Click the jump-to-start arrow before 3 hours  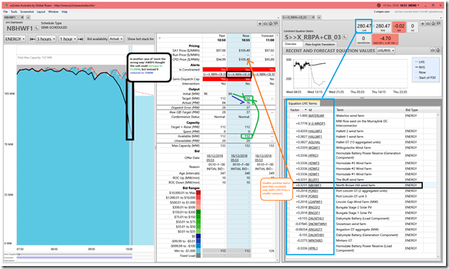click(x=33, y=39)
